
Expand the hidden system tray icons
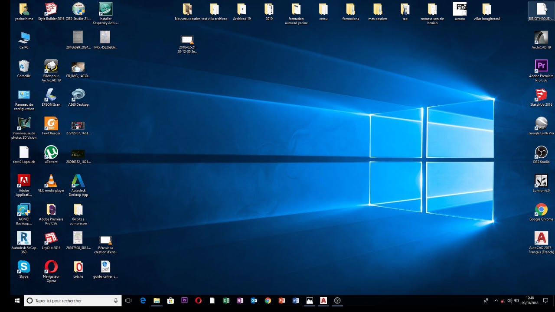tap(496, 300)
